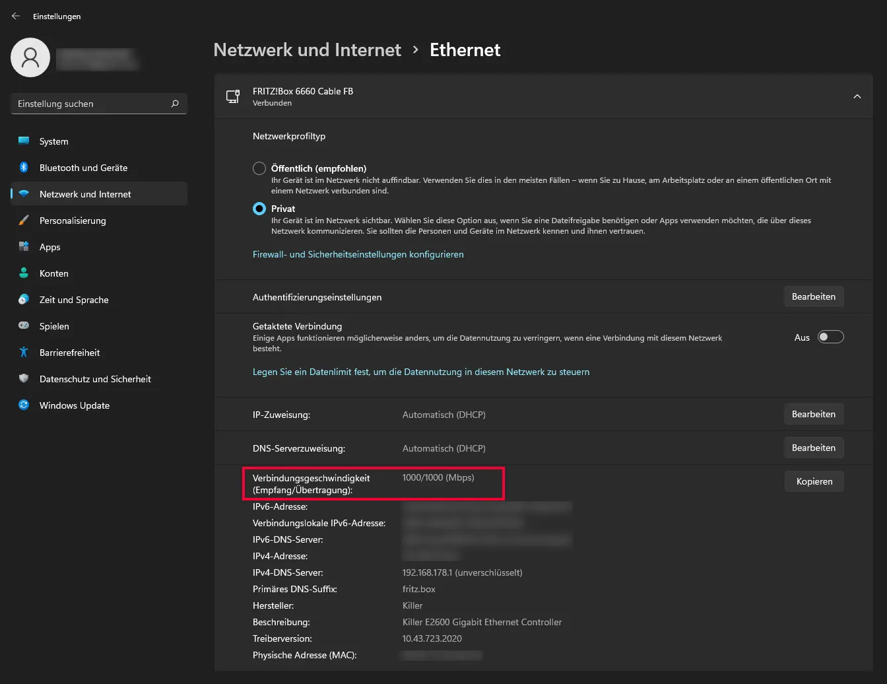
Task: Click Bearbeiten next to IP-Zuweisung
Action: tap(814, 415)
